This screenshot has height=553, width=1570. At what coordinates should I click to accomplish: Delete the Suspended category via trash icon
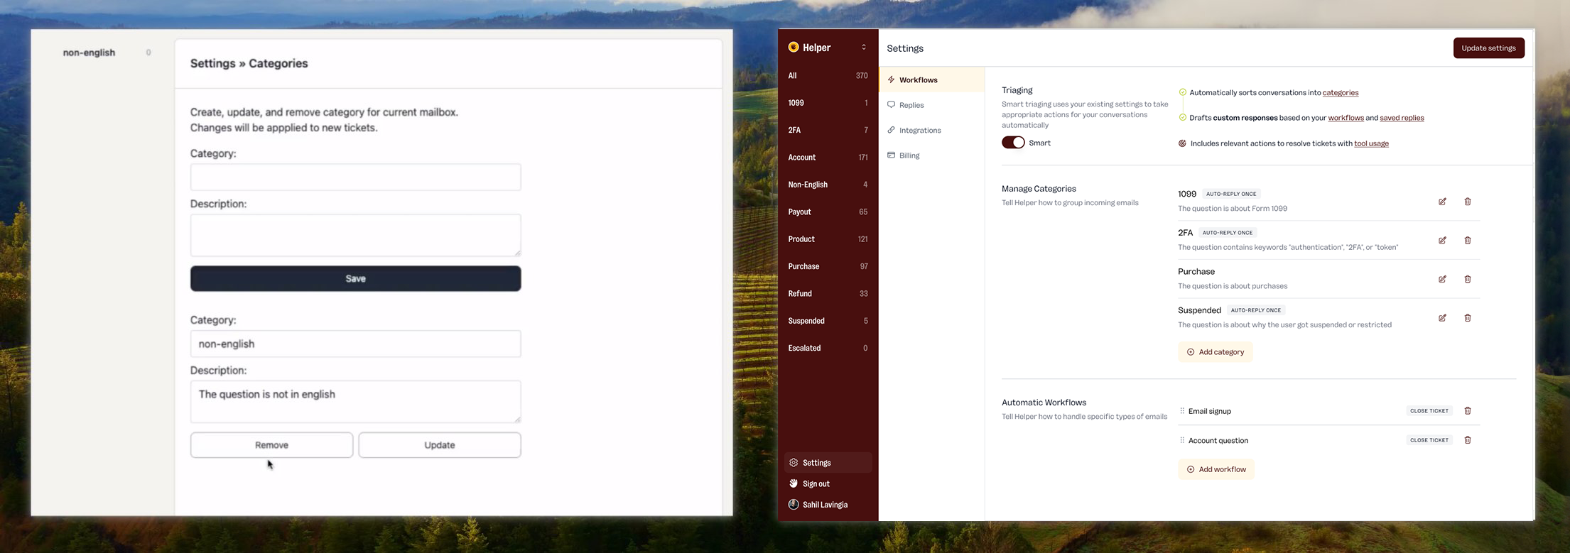click(x=1467, y=318)
